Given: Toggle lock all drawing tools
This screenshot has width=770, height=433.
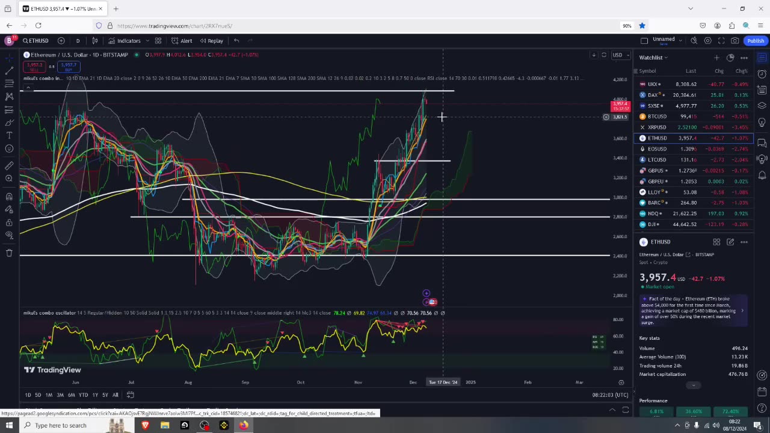Looking at the screenshot, I should tap(9, 223).
